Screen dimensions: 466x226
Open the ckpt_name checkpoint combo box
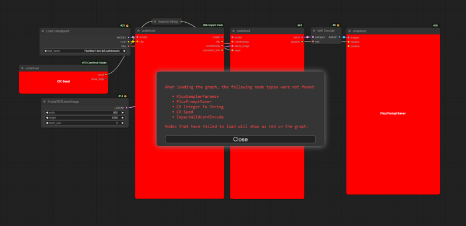[x=85, y=51]
